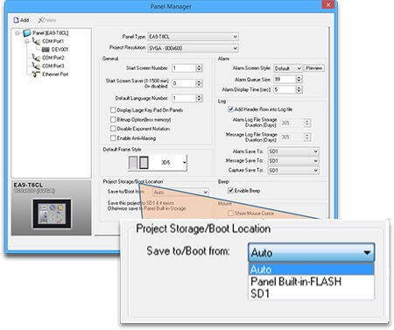Click the panel monitor icon in tree
The height and width of the screenshot is (330, 394).
coord(26,33)
